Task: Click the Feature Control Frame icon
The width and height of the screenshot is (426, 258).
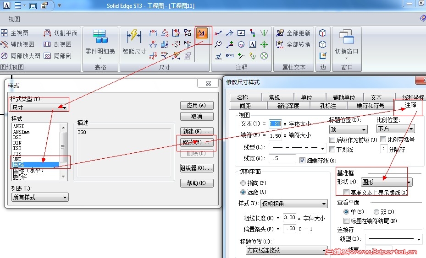Action: 230,56
